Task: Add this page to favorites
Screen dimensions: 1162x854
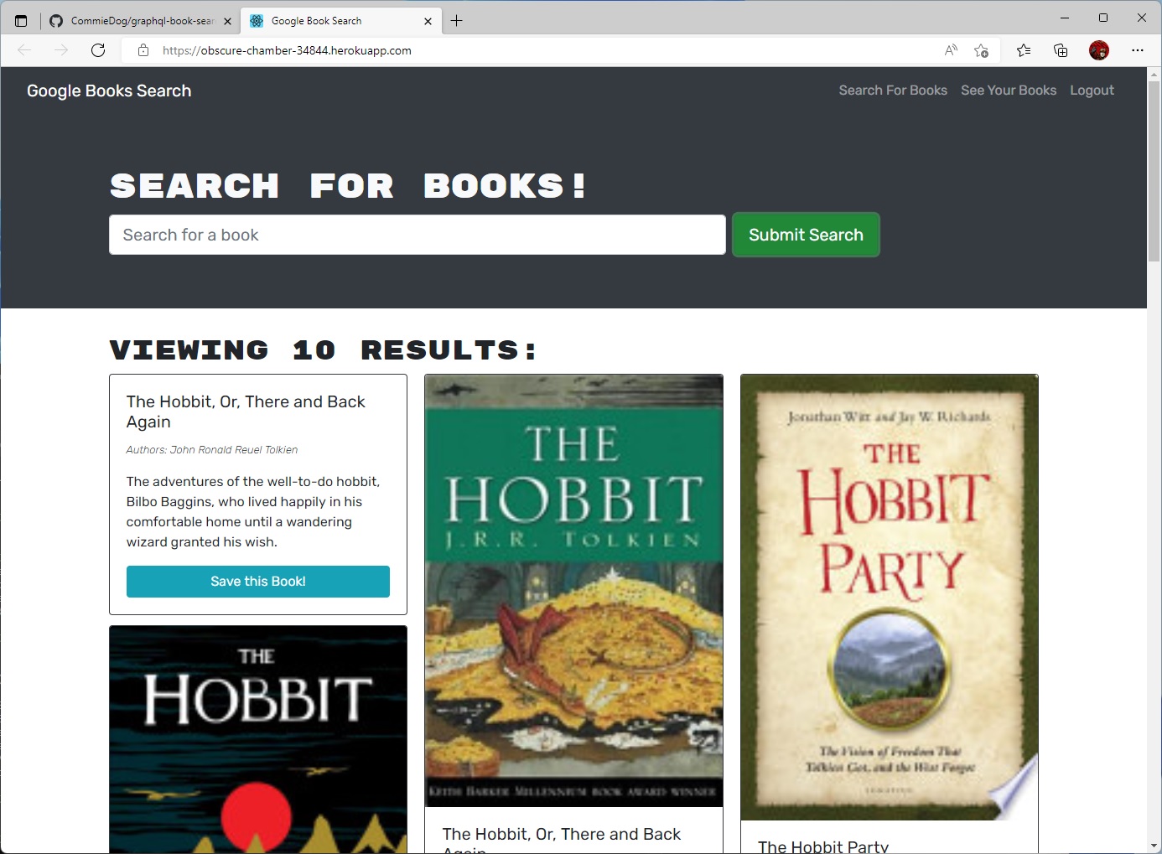Action: [981, 50]
